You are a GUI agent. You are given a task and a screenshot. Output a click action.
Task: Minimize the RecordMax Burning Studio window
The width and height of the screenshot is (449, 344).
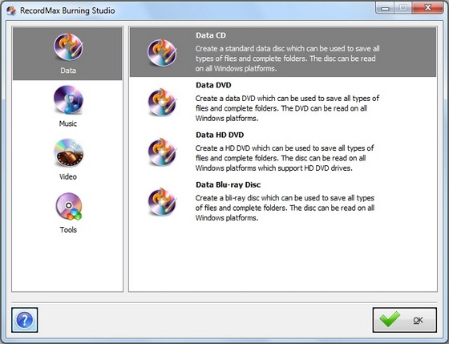click(x=385, y=8)
